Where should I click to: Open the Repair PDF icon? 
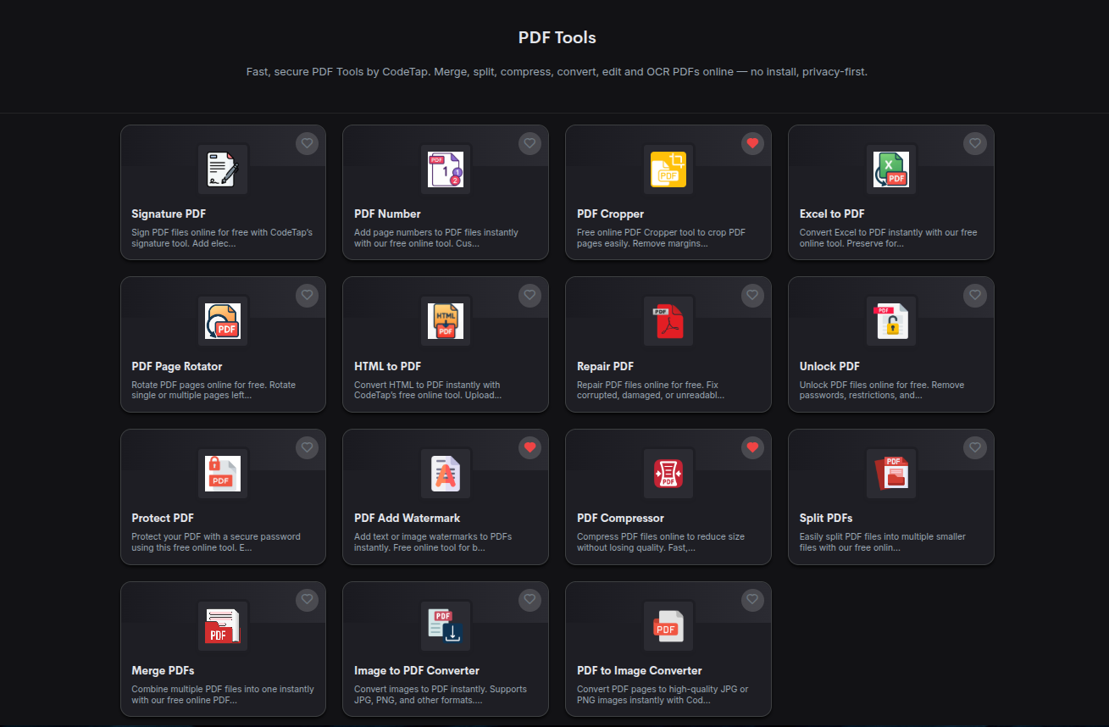point(668,321)
